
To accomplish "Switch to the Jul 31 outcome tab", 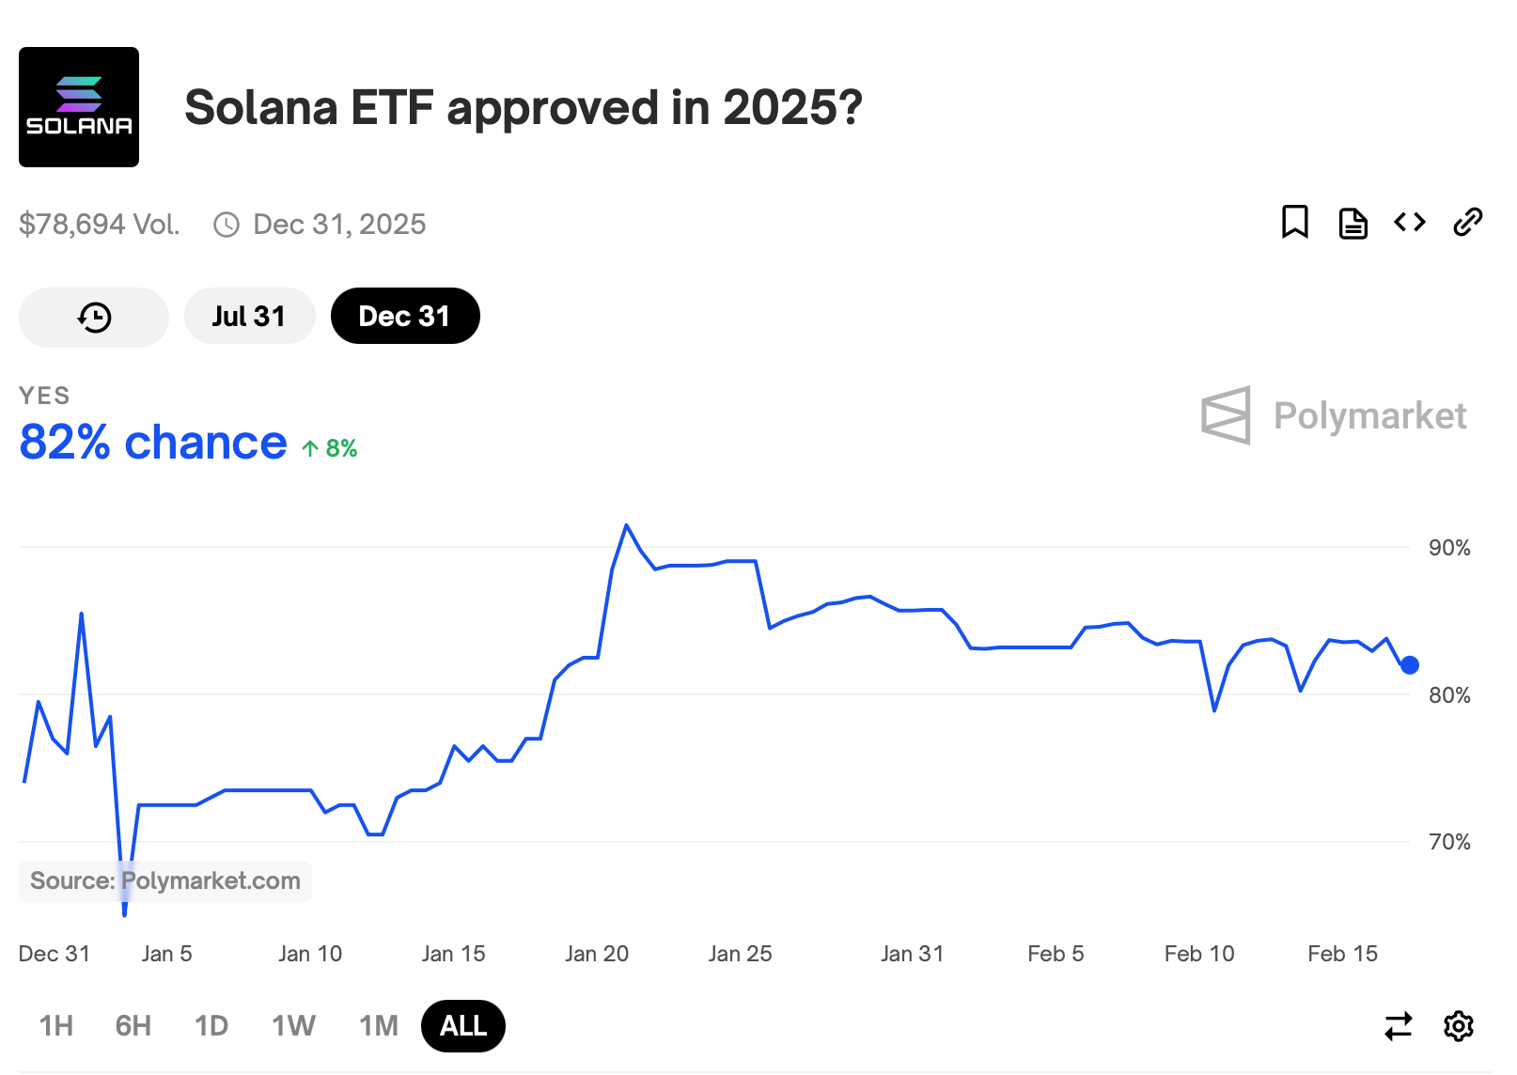I will pos(249,316).
